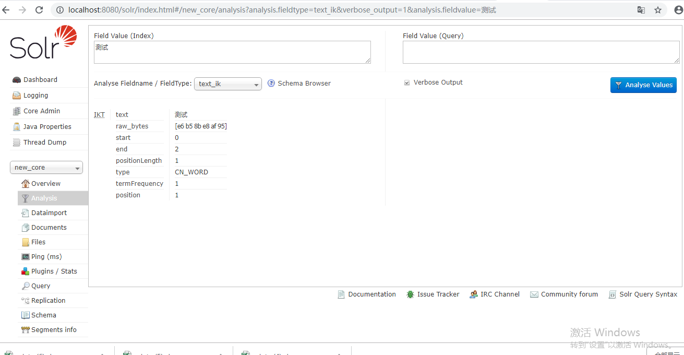This screenshot has height=355, width=684.
Task: Click the Ping monitor icon
Action: [x=25, y=257]
